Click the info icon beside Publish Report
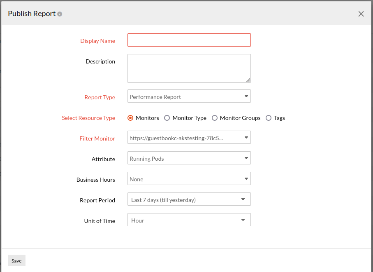This screenshot has width=373, height=272. pyautogui.click(x=60, y=14)
